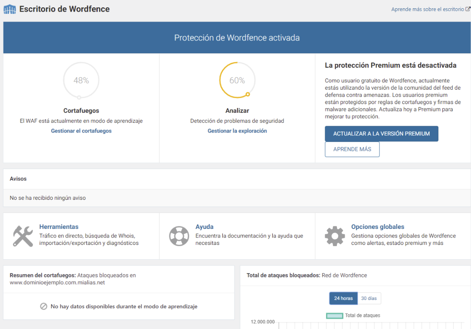Screen dimensions: 471x329
Task: Open the Opciones globales link
Action: pos(378,227)
